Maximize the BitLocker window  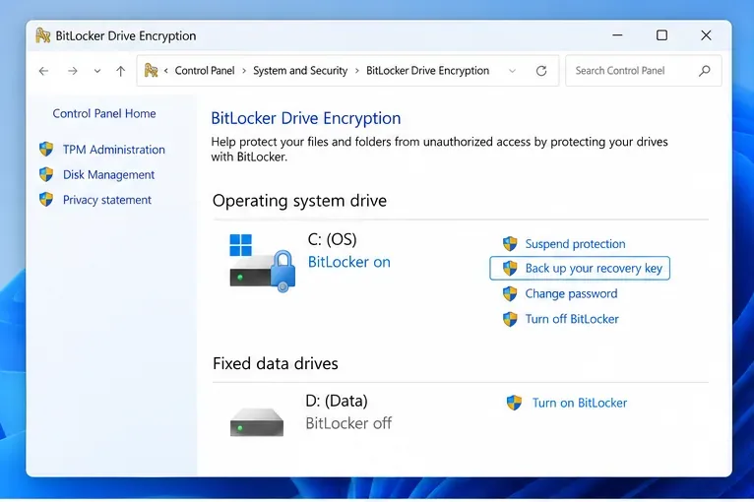pyautogui.click(x=661, y=35)
